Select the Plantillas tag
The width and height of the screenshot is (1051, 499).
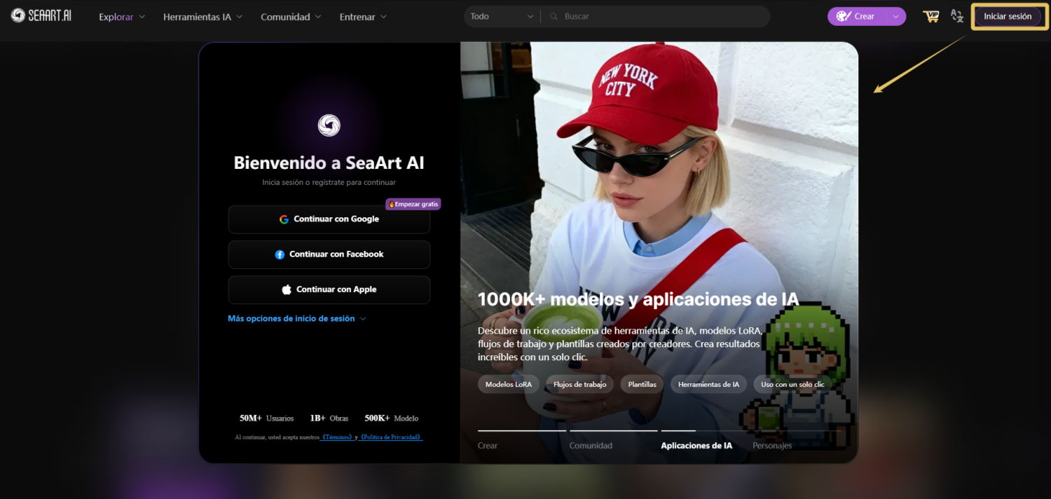[x=643, y=384]
